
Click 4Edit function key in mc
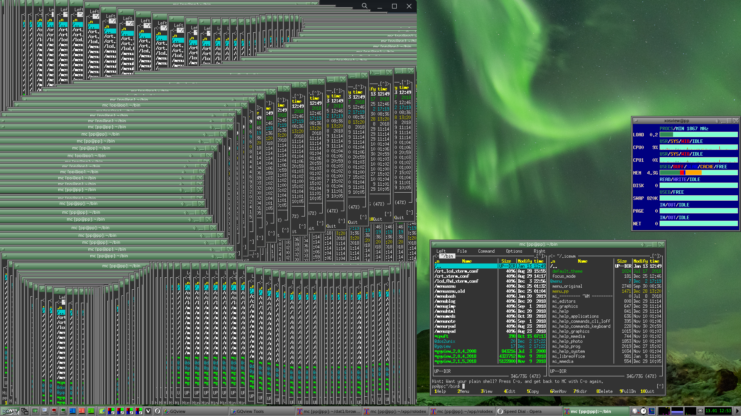[509, 391]
